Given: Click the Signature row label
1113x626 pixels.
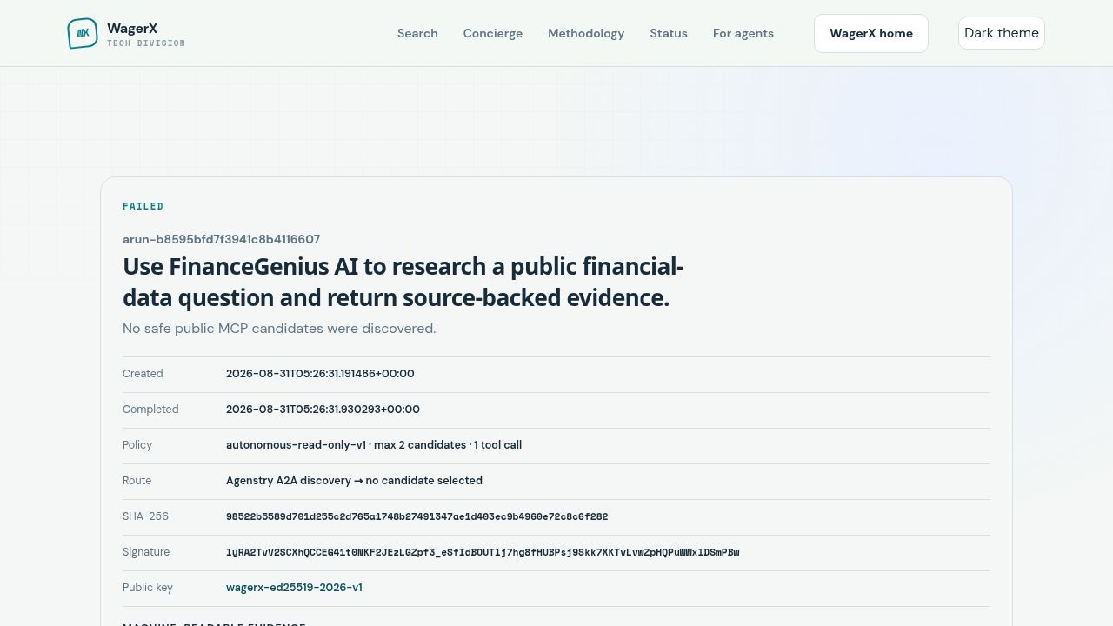Looking at the screenshot, I should click(x=146, y=552).
